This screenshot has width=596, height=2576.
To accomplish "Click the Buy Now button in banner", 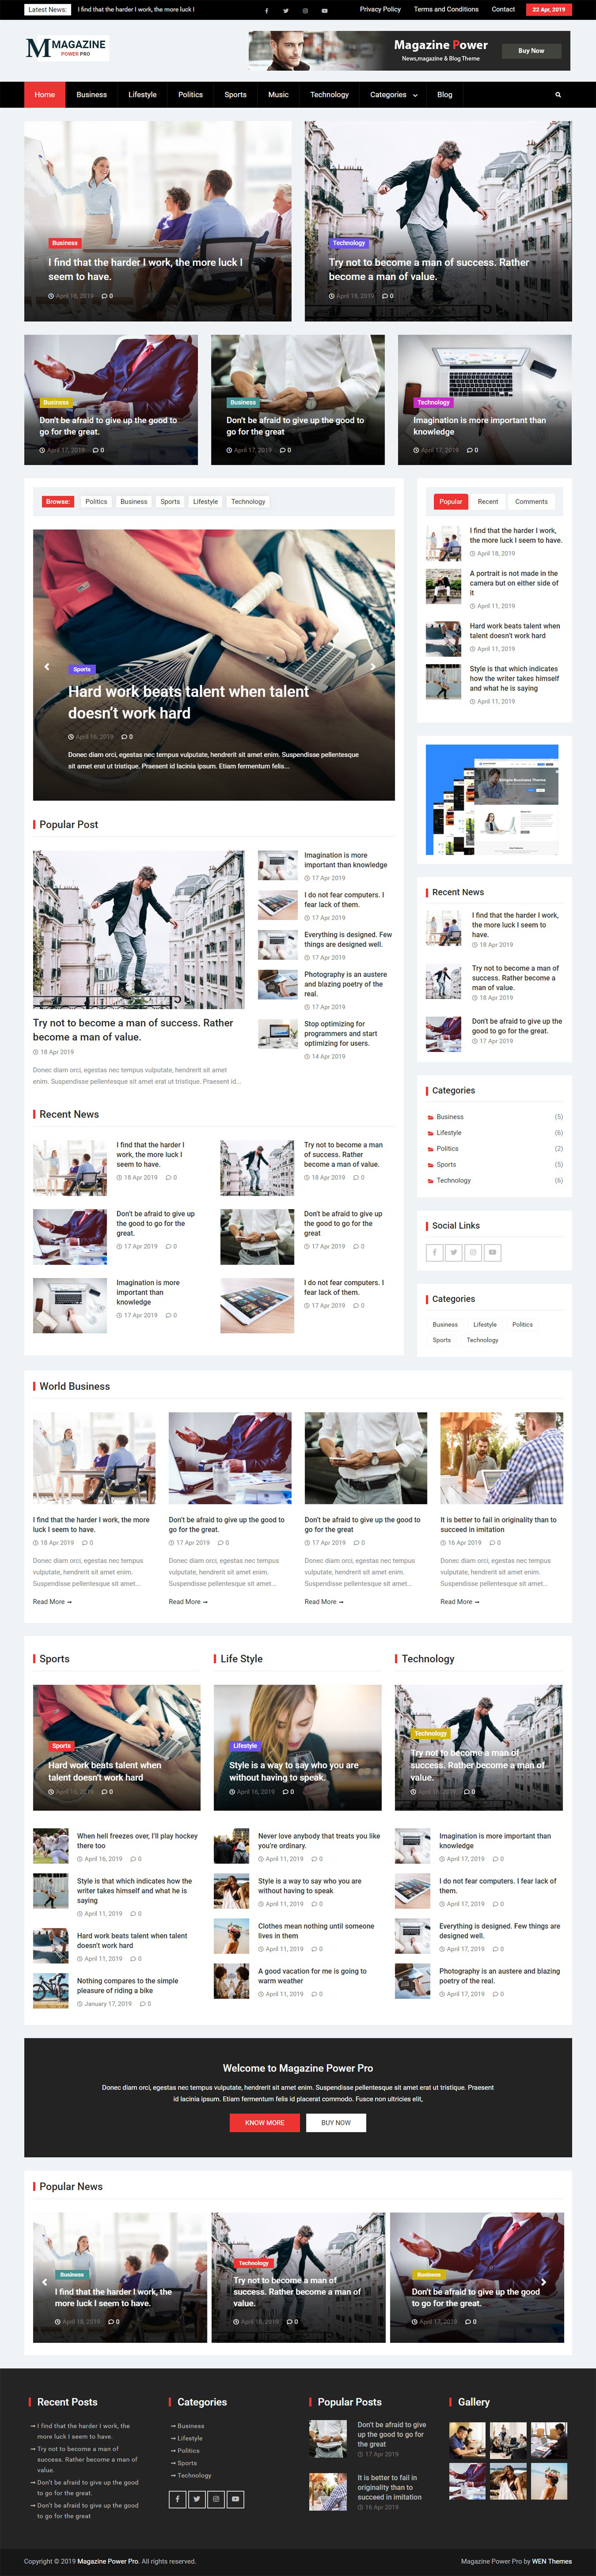I will 531,51.
